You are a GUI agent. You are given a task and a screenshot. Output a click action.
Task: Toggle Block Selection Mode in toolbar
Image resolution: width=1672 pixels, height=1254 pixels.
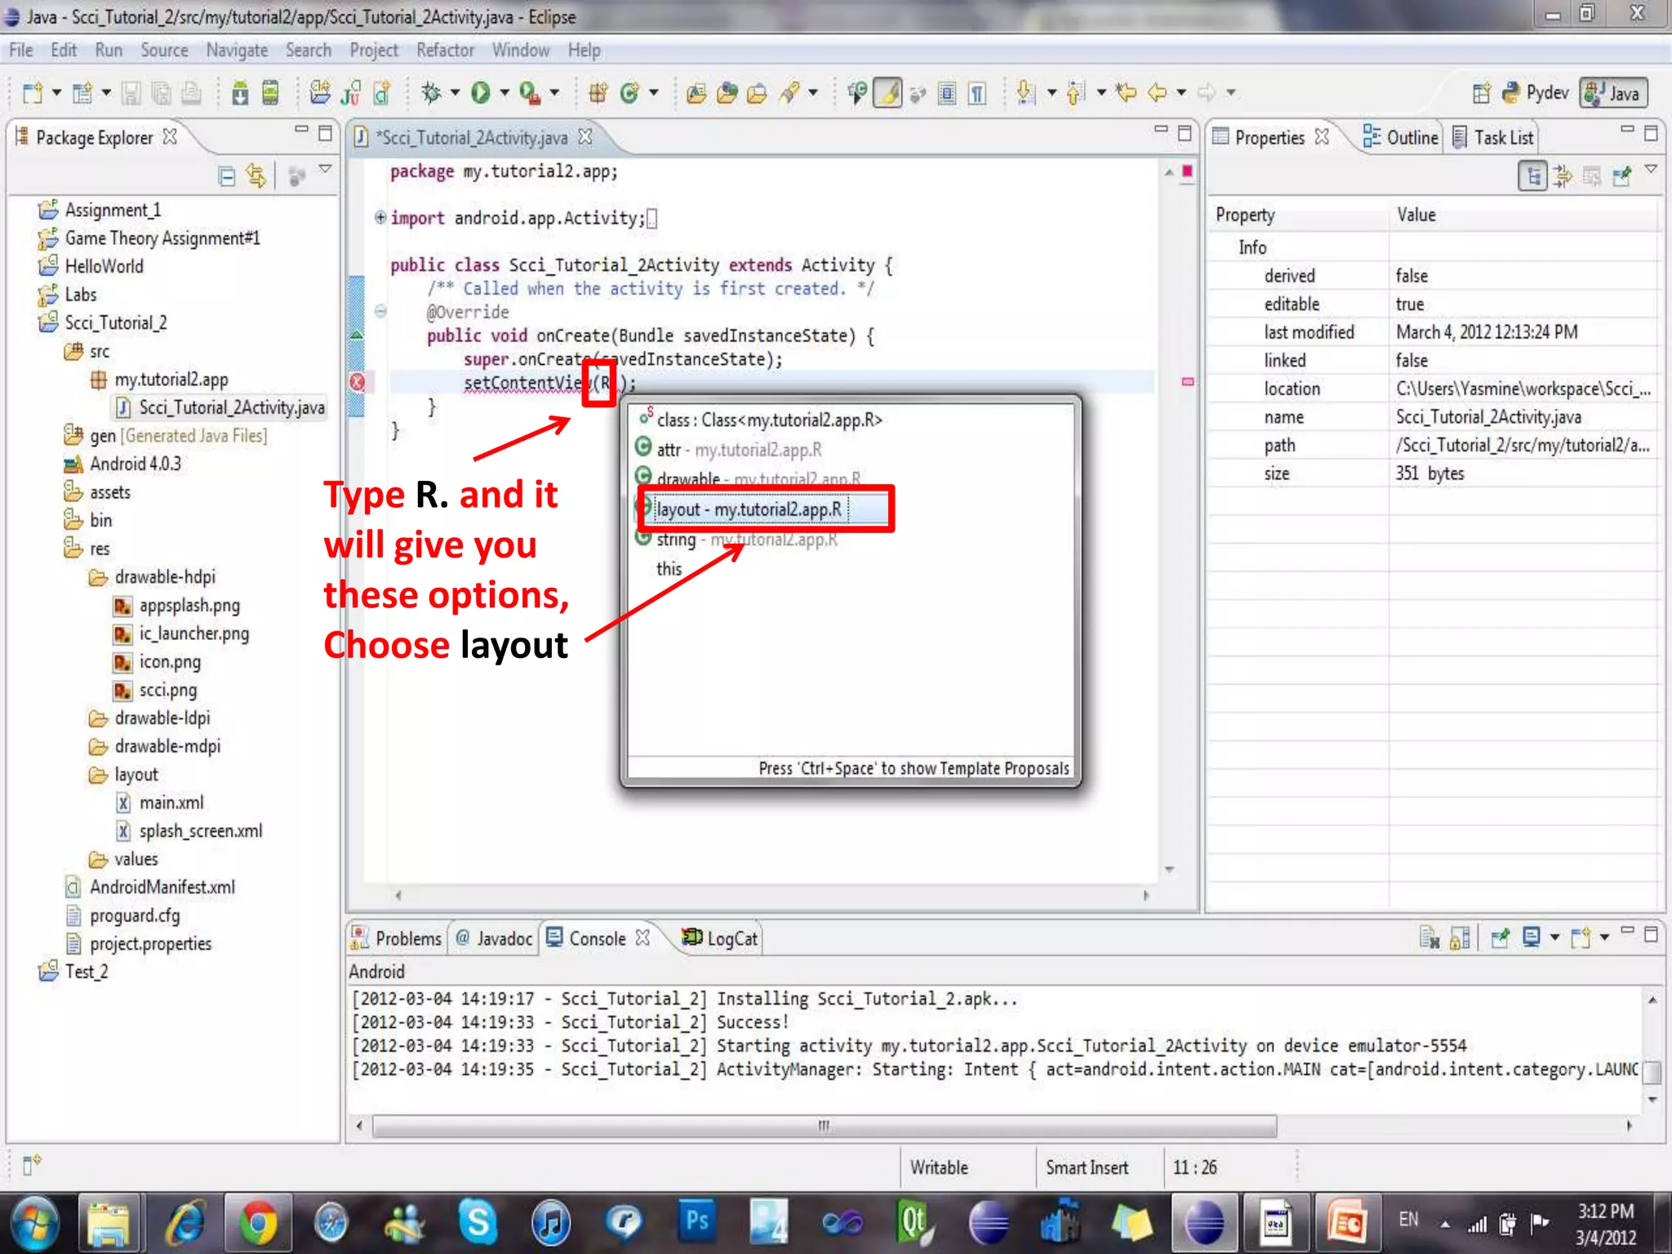coord(947,93)
